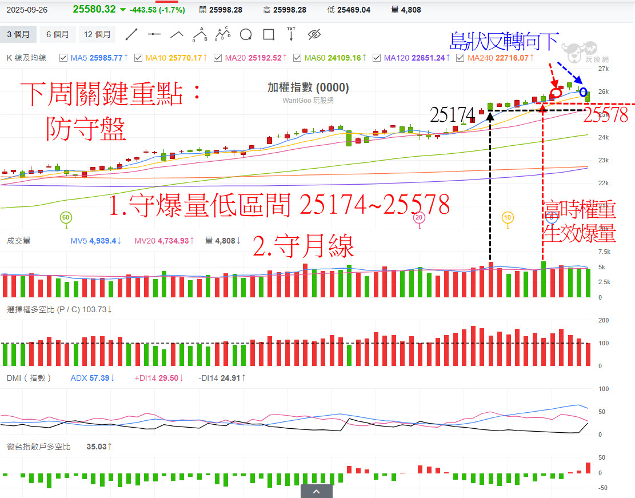Disable the MA240 moving average line

pyautogui.click(x=461, y=57)
